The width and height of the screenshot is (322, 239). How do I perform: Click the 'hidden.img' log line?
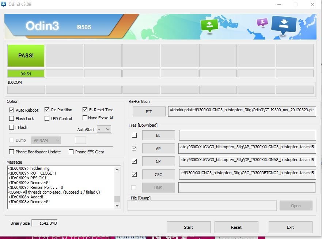point(29,168)
